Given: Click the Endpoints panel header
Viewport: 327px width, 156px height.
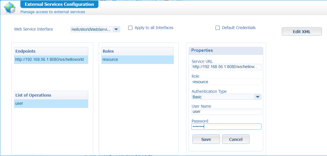Looking at the screenshot, I should click(51, 51).
